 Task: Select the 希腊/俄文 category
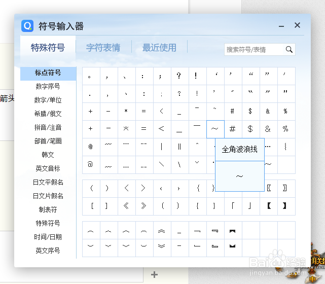point(48,114)
